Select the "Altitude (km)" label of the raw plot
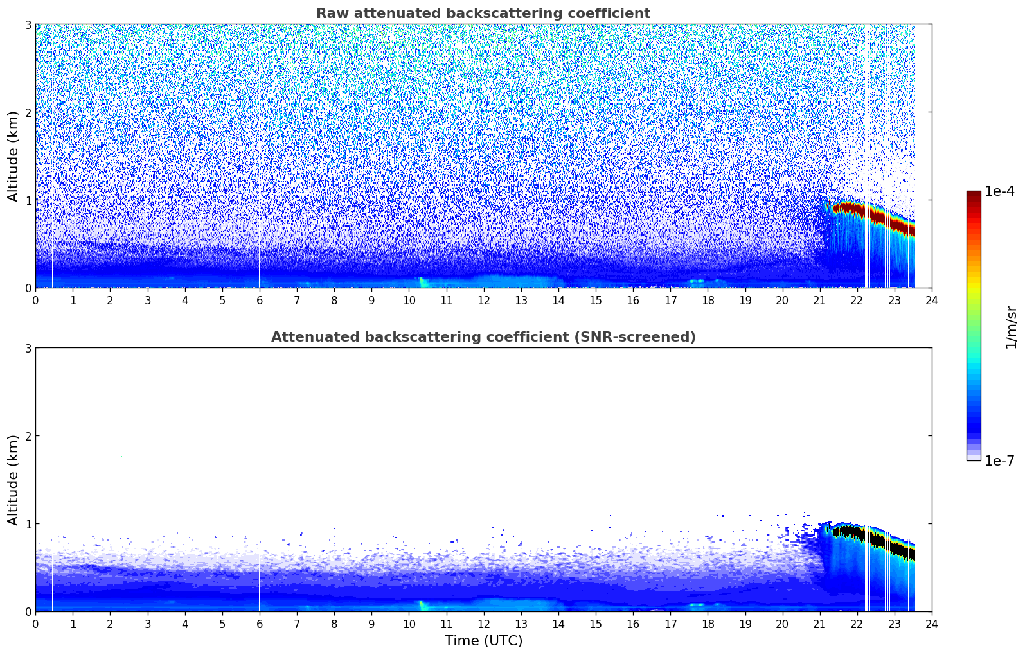 point(13,156)
